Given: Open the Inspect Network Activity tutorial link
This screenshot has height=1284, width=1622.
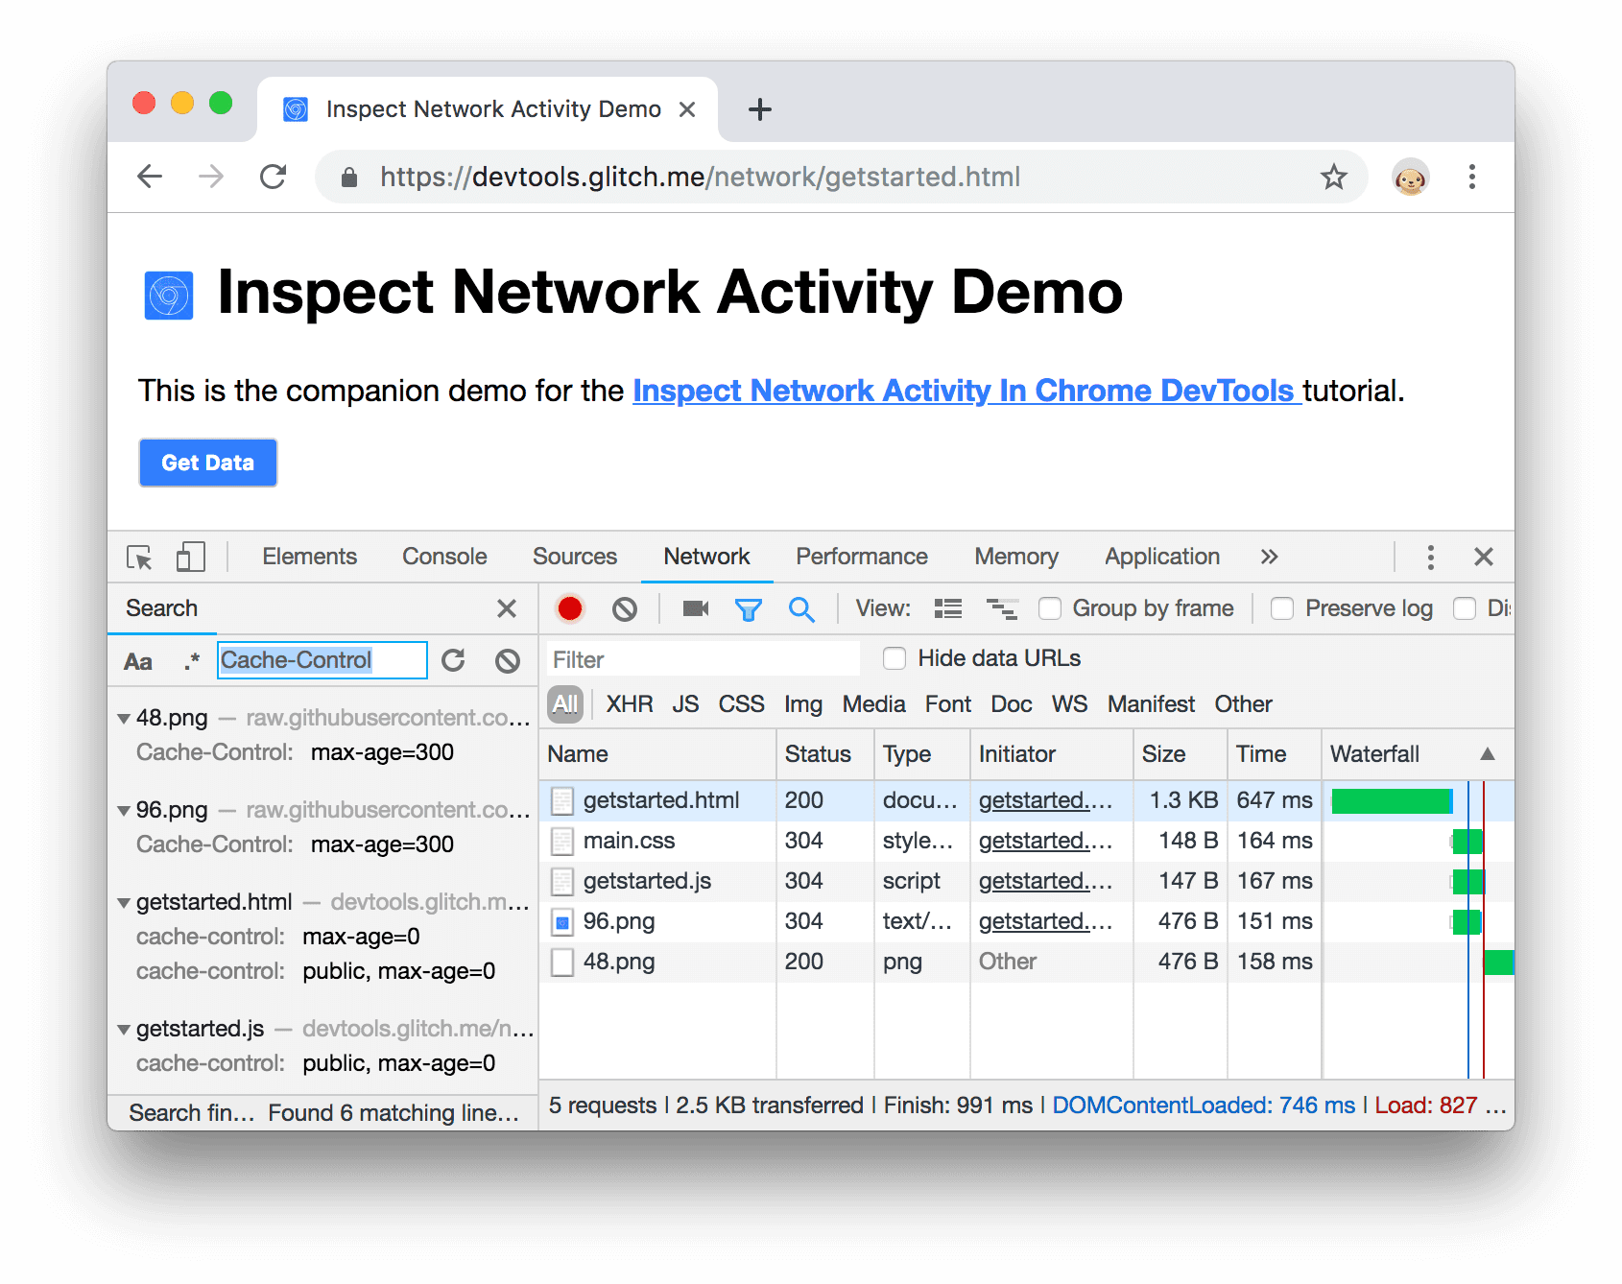Looking at the screenshot, I should pyautogui.click(x=964, y=391).
